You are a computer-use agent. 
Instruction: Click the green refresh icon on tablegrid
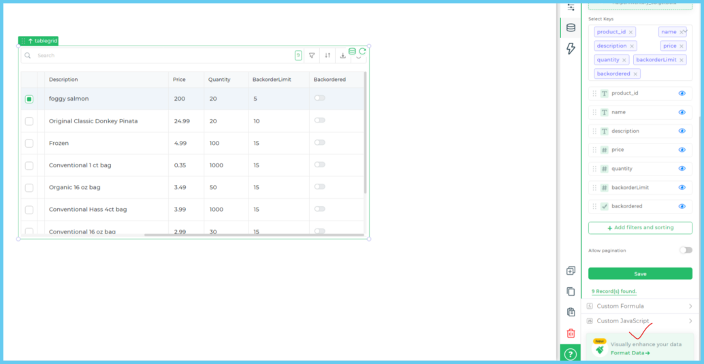click(x=362, y=51)
